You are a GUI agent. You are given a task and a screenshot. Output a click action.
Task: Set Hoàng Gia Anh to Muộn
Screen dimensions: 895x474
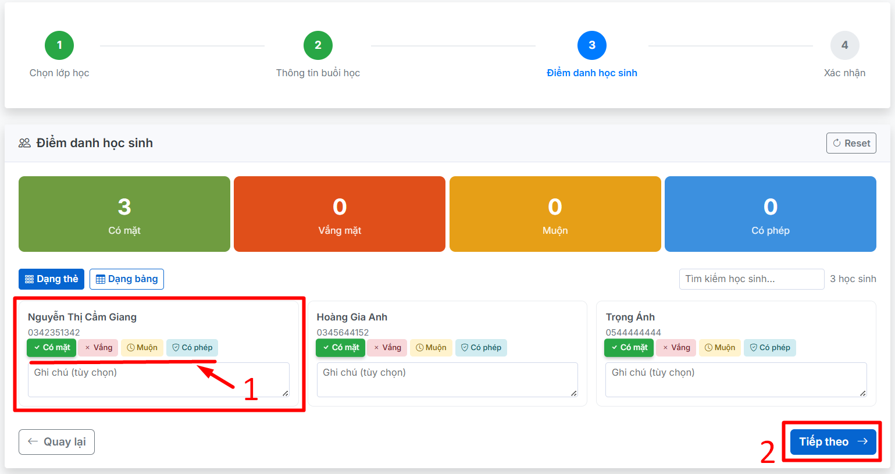click(431, 348)
